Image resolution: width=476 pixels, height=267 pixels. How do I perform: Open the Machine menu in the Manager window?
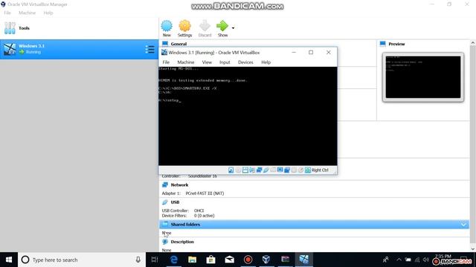27,13
